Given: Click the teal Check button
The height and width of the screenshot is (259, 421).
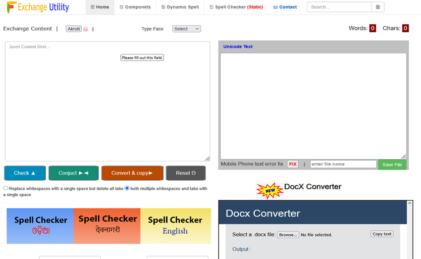Looking at the screenshot, I should (25, 173).
